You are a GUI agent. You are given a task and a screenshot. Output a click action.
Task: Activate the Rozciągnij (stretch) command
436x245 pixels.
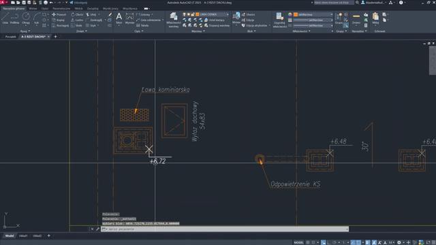[61, 26]
